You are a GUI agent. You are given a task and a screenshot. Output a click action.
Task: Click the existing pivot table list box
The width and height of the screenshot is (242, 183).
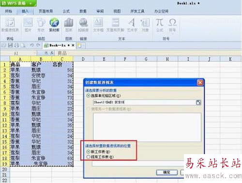click(147, 127)
